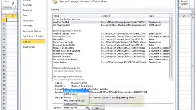Expand the formula bar with chevron
This screenshot has height=110, width=196.
click(x=193, y=11)
